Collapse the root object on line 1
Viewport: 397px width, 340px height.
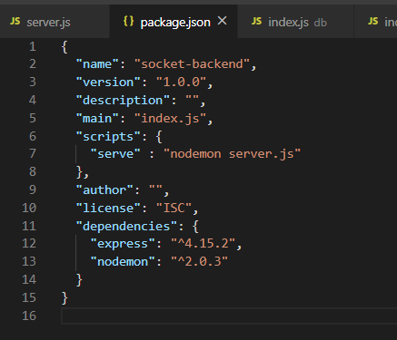coord(48,47)
